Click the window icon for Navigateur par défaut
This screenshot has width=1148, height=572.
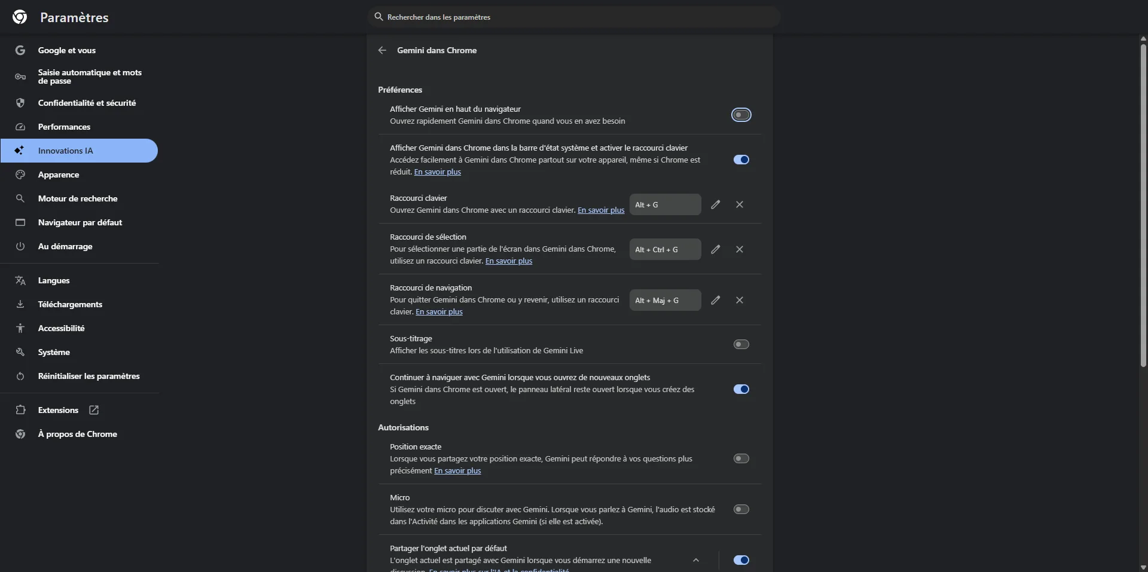pos(20,222)
